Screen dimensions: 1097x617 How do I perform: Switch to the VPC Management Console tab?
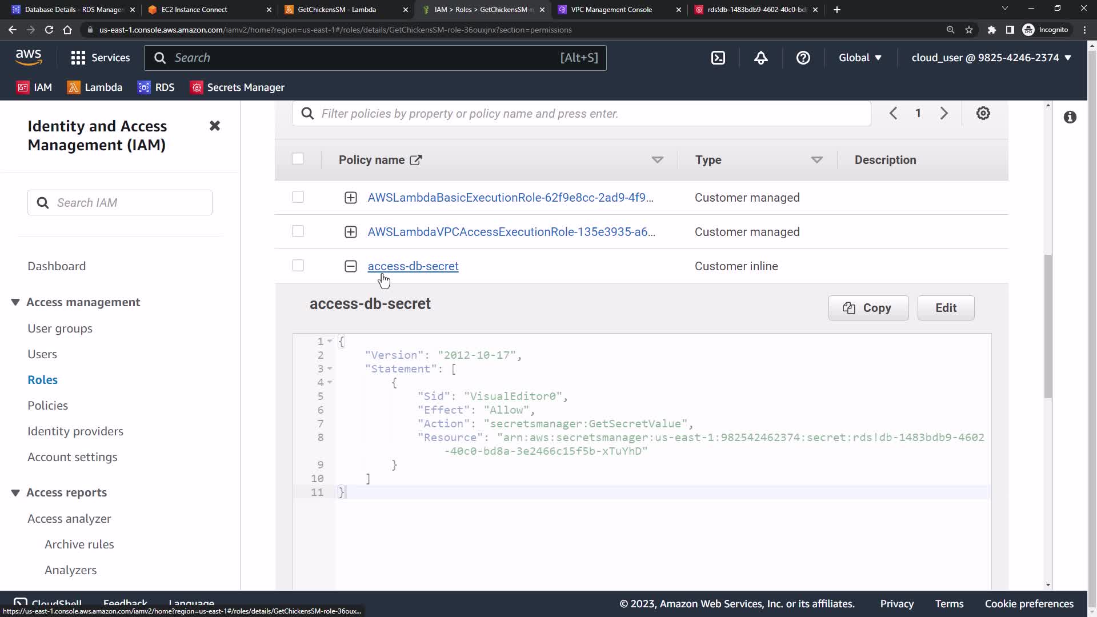coord(611,10)
